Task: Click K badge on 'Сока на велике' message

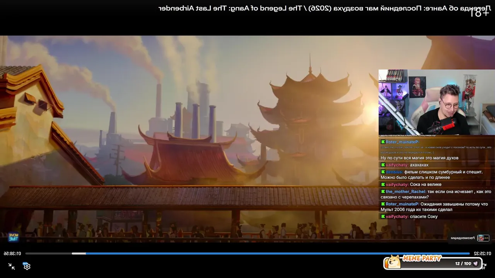Action: pyautogui.click(x=383, y=185)
